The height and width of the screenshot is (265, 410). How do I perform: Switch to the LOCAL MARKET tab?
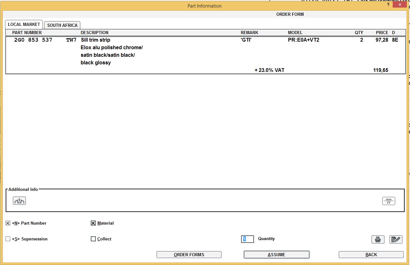pyautogui.click(x=24, y=24)
